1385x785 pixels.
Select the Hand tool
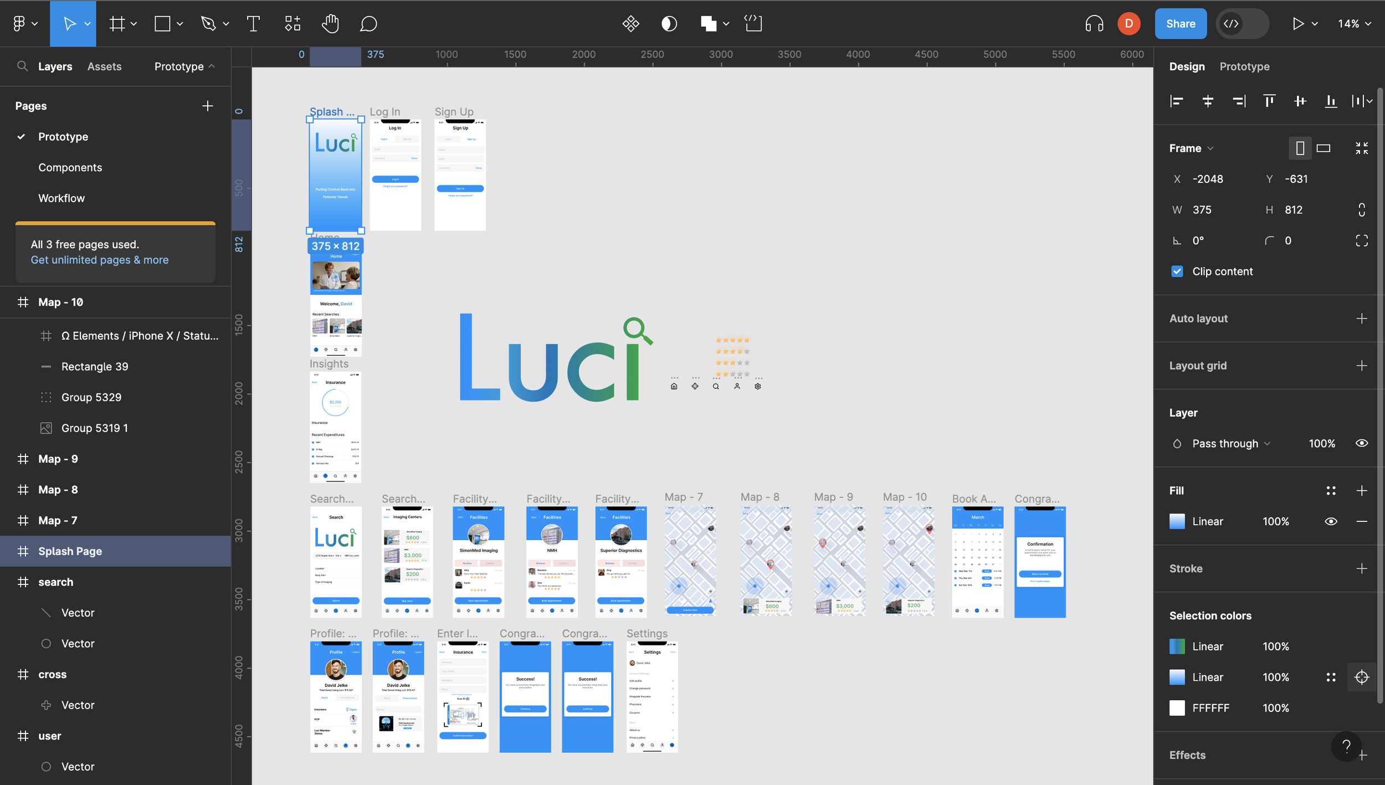click(330, 24)
